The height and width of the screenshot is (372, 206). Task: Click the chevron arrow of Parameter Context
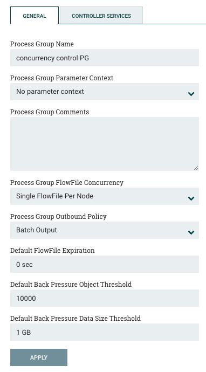pyautogui.click(x=191, y=94)
